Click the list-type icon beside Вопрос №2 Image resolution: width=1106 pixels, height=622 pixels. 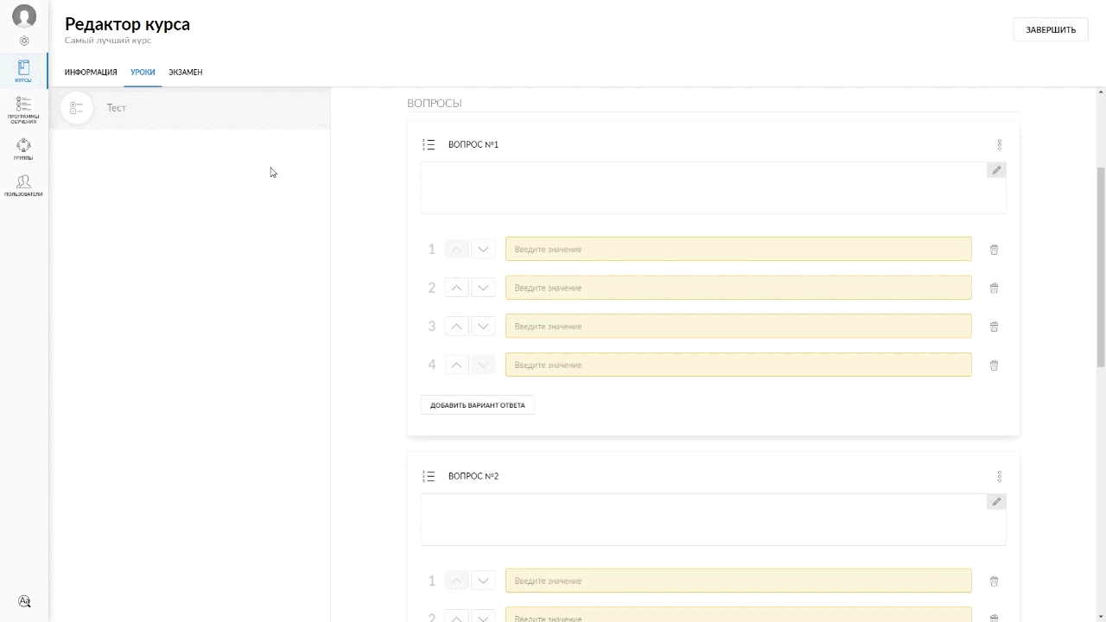(x=429, y=476)
